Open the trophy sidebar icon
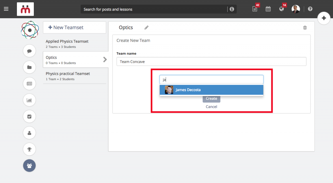 point(29,149)
